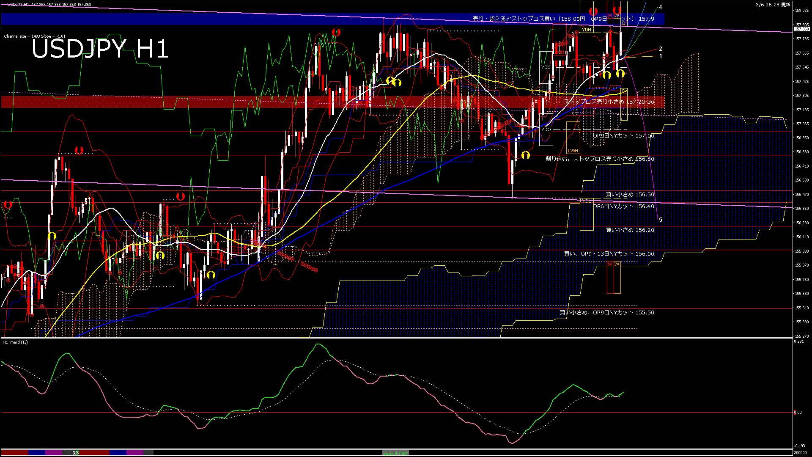Image resolution: width=812 pixels, height=457 pixels.
Task: Click the USDJPY H1 chart title
Action: (100, 49)
